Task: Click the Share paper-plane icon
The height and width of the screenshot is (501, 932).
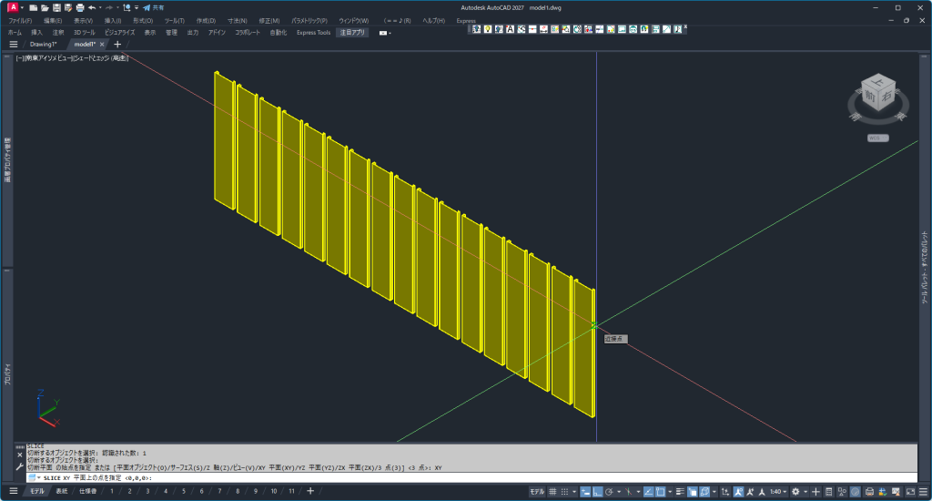Action: pyautogui.click(x=146, y=7)
